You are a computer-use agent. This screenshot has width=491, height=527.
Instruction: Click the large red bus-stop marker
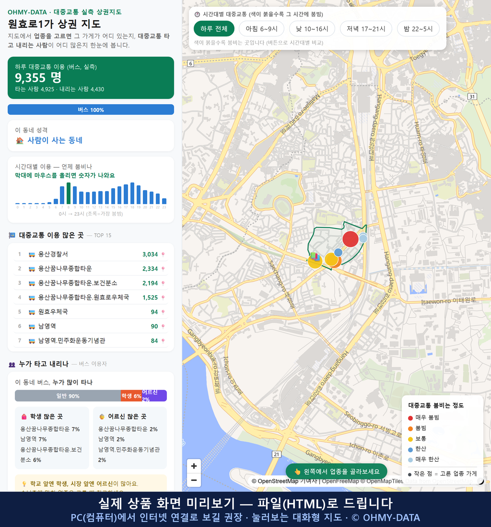coord(351,239)
